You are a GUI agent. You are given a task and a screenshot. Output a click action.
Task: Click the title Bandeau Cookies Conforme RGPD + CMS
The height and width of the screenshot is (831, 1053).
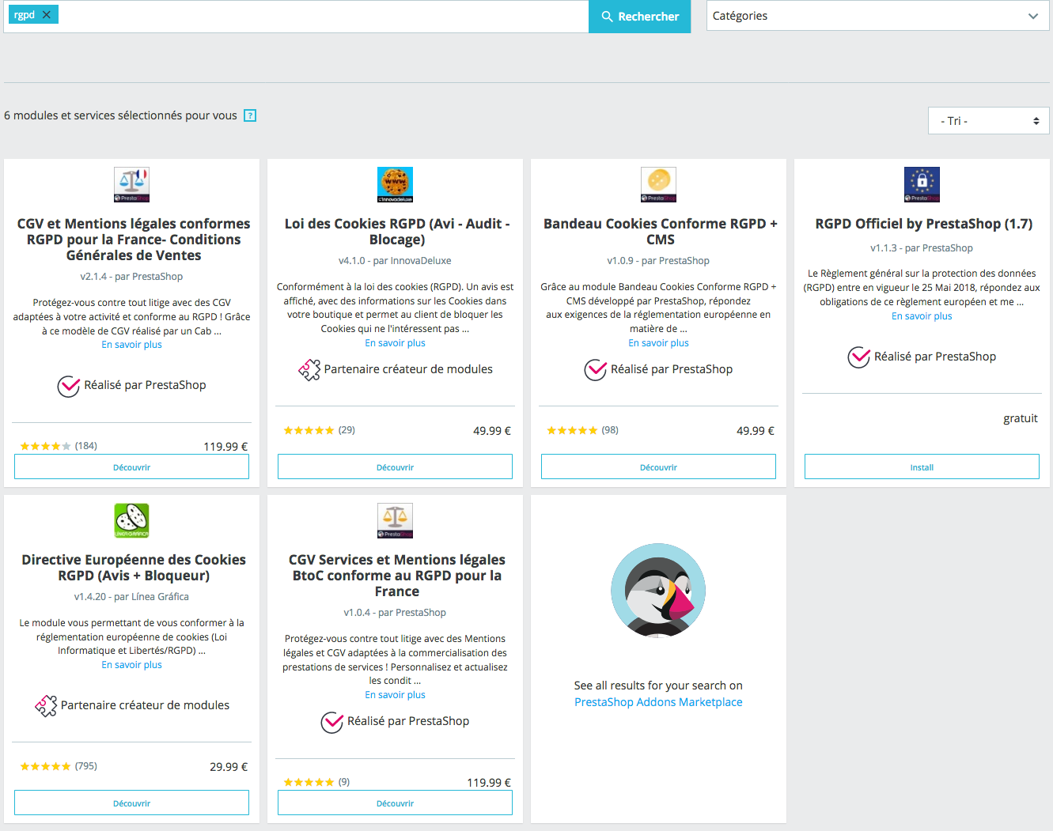coord(661,232)
